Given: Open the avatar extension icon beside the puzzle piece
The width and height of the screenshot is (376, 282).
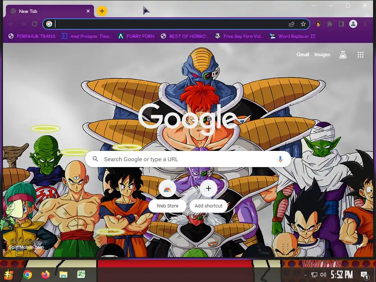Looking at the screenshot, I should 318,24.
